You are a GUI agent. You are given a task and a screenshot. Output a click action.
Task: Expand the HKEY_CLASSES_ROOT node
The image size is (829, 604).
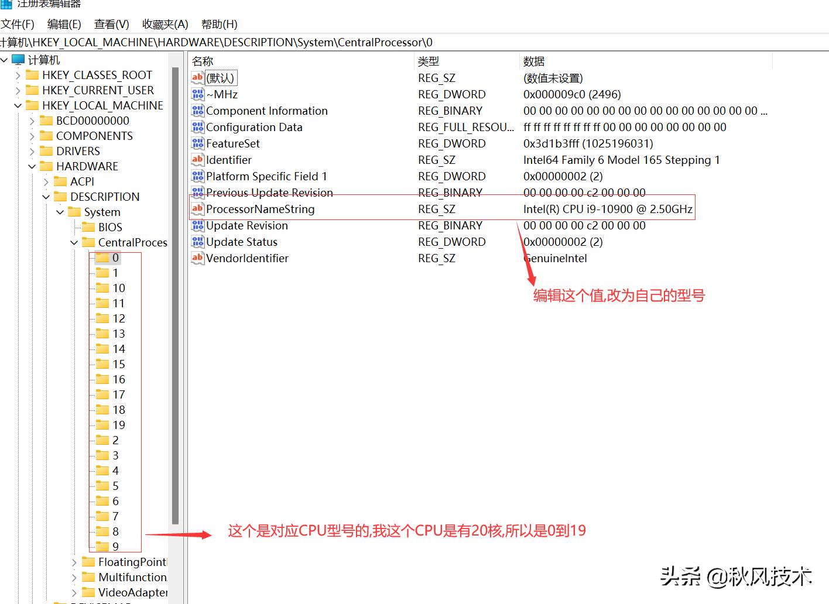point(18,74)
